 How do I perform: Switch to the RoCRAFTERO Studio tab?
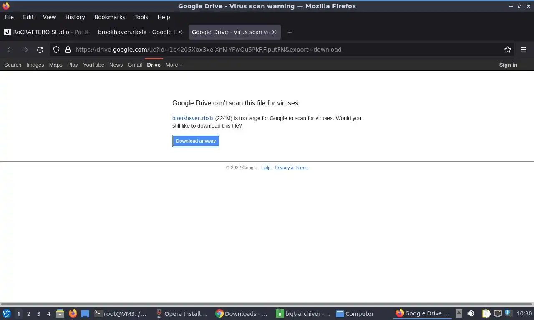click(46, 32)
